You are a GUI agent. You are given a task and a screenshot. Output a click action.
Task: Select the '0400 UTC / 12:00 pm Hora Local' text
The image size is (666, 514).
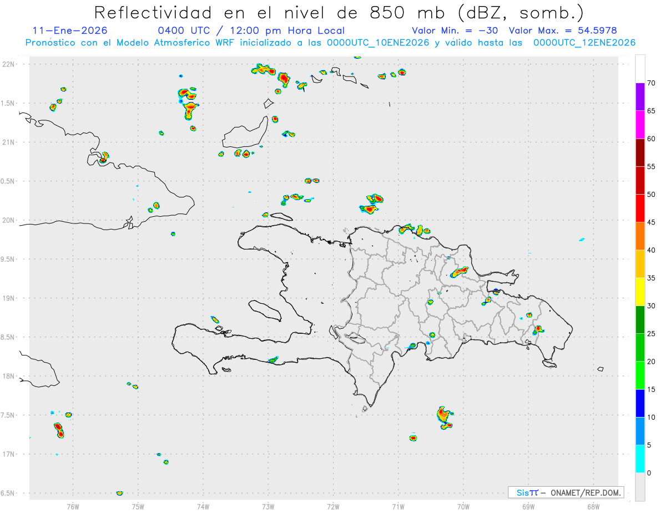(251, 30)
